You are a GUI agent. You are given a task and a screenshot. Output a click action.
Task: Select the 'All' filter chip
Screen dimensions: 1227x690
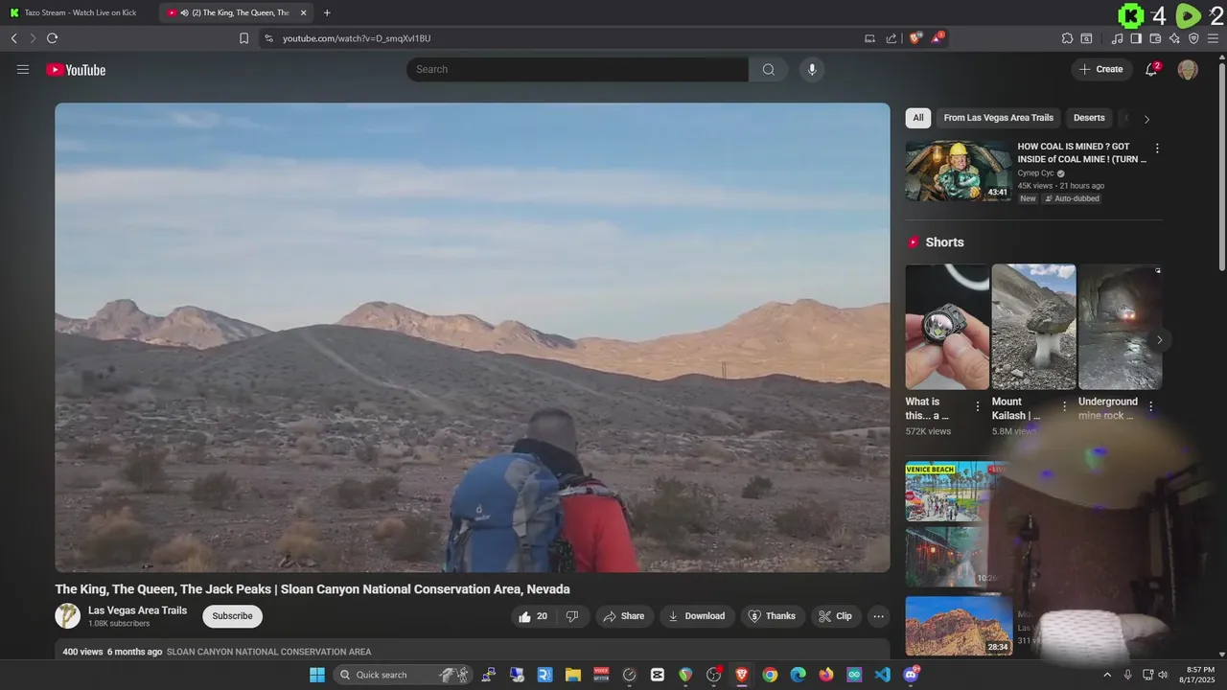(917, 118)
